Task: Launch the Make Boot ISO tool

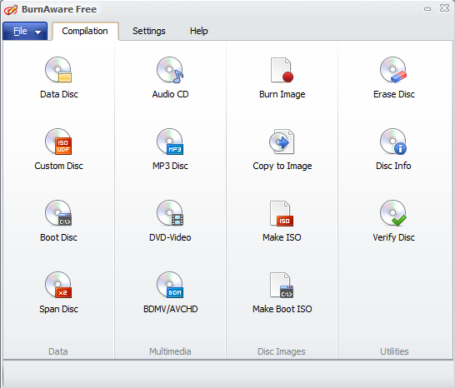Action: pyautogui.click(x=282, y=292)
